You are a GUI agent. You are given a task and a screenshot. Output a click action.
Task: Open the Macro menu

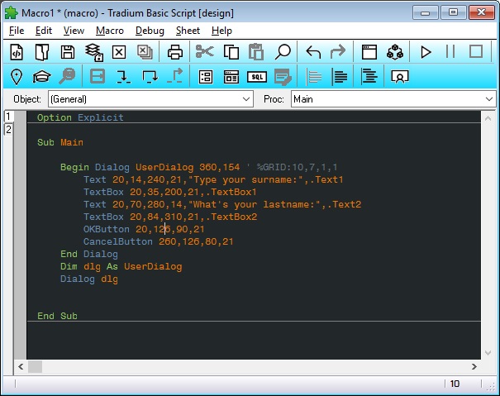[x=110, y=31]
